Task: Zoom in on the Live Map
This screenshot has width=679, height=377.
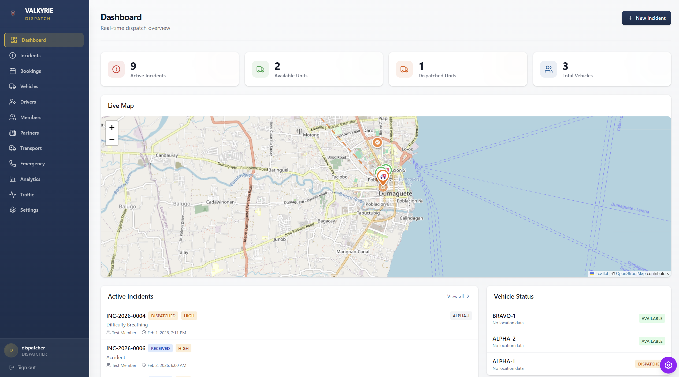Action: pos(112,127)
